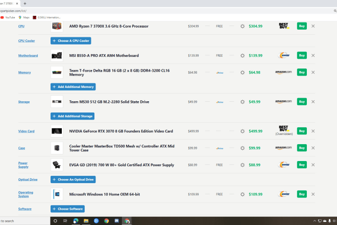The width and height of the screenshot is (337, 225).
Task: Remove the AMD Ryzen 7 3700X from list
Action: (x=313, y=26)
